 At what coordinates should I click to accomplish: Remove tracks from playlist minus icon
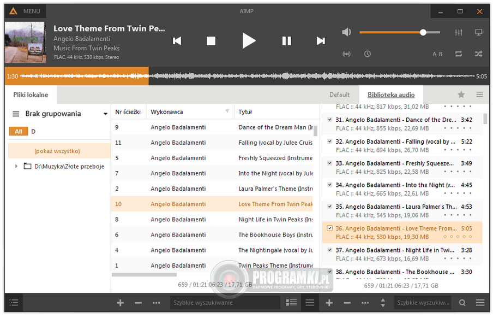pos(347,303)
